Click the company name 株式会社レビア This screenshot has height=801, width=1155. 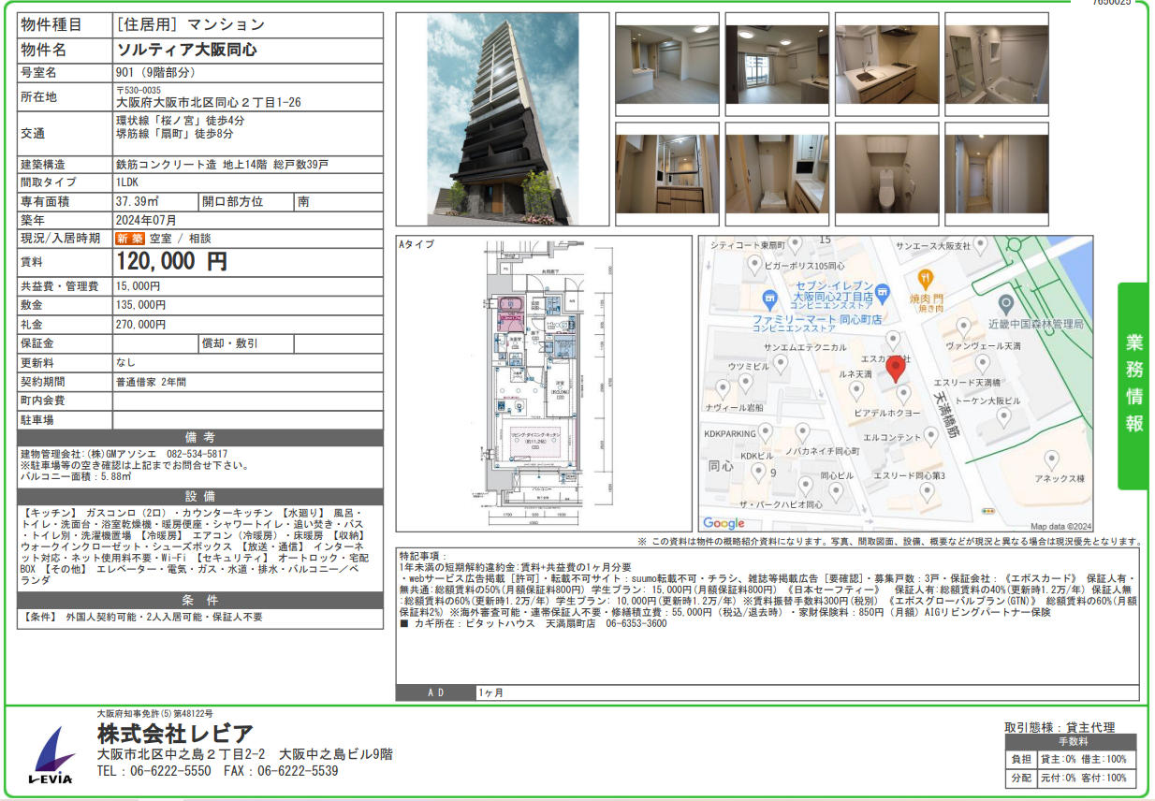pos(175,733)
